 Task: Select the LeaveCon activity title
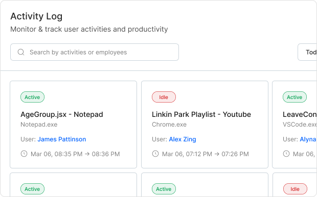[x=300, y=114]
